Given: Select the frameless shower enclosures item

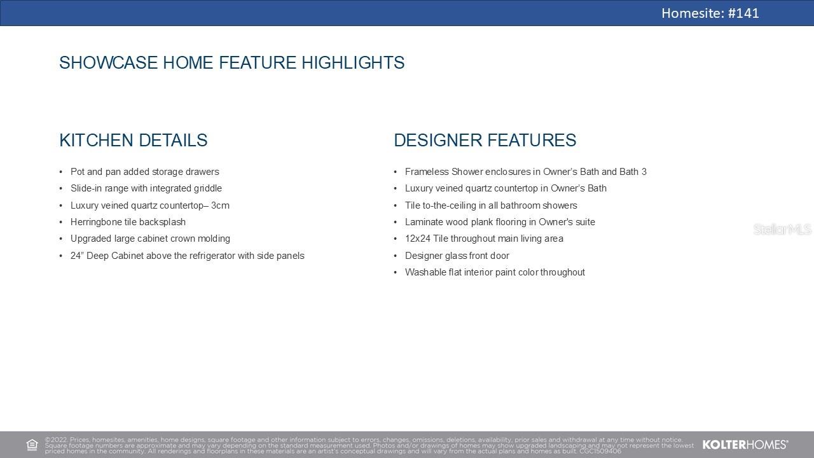Looking at the screenshot, I should click(x=525, y=172).
